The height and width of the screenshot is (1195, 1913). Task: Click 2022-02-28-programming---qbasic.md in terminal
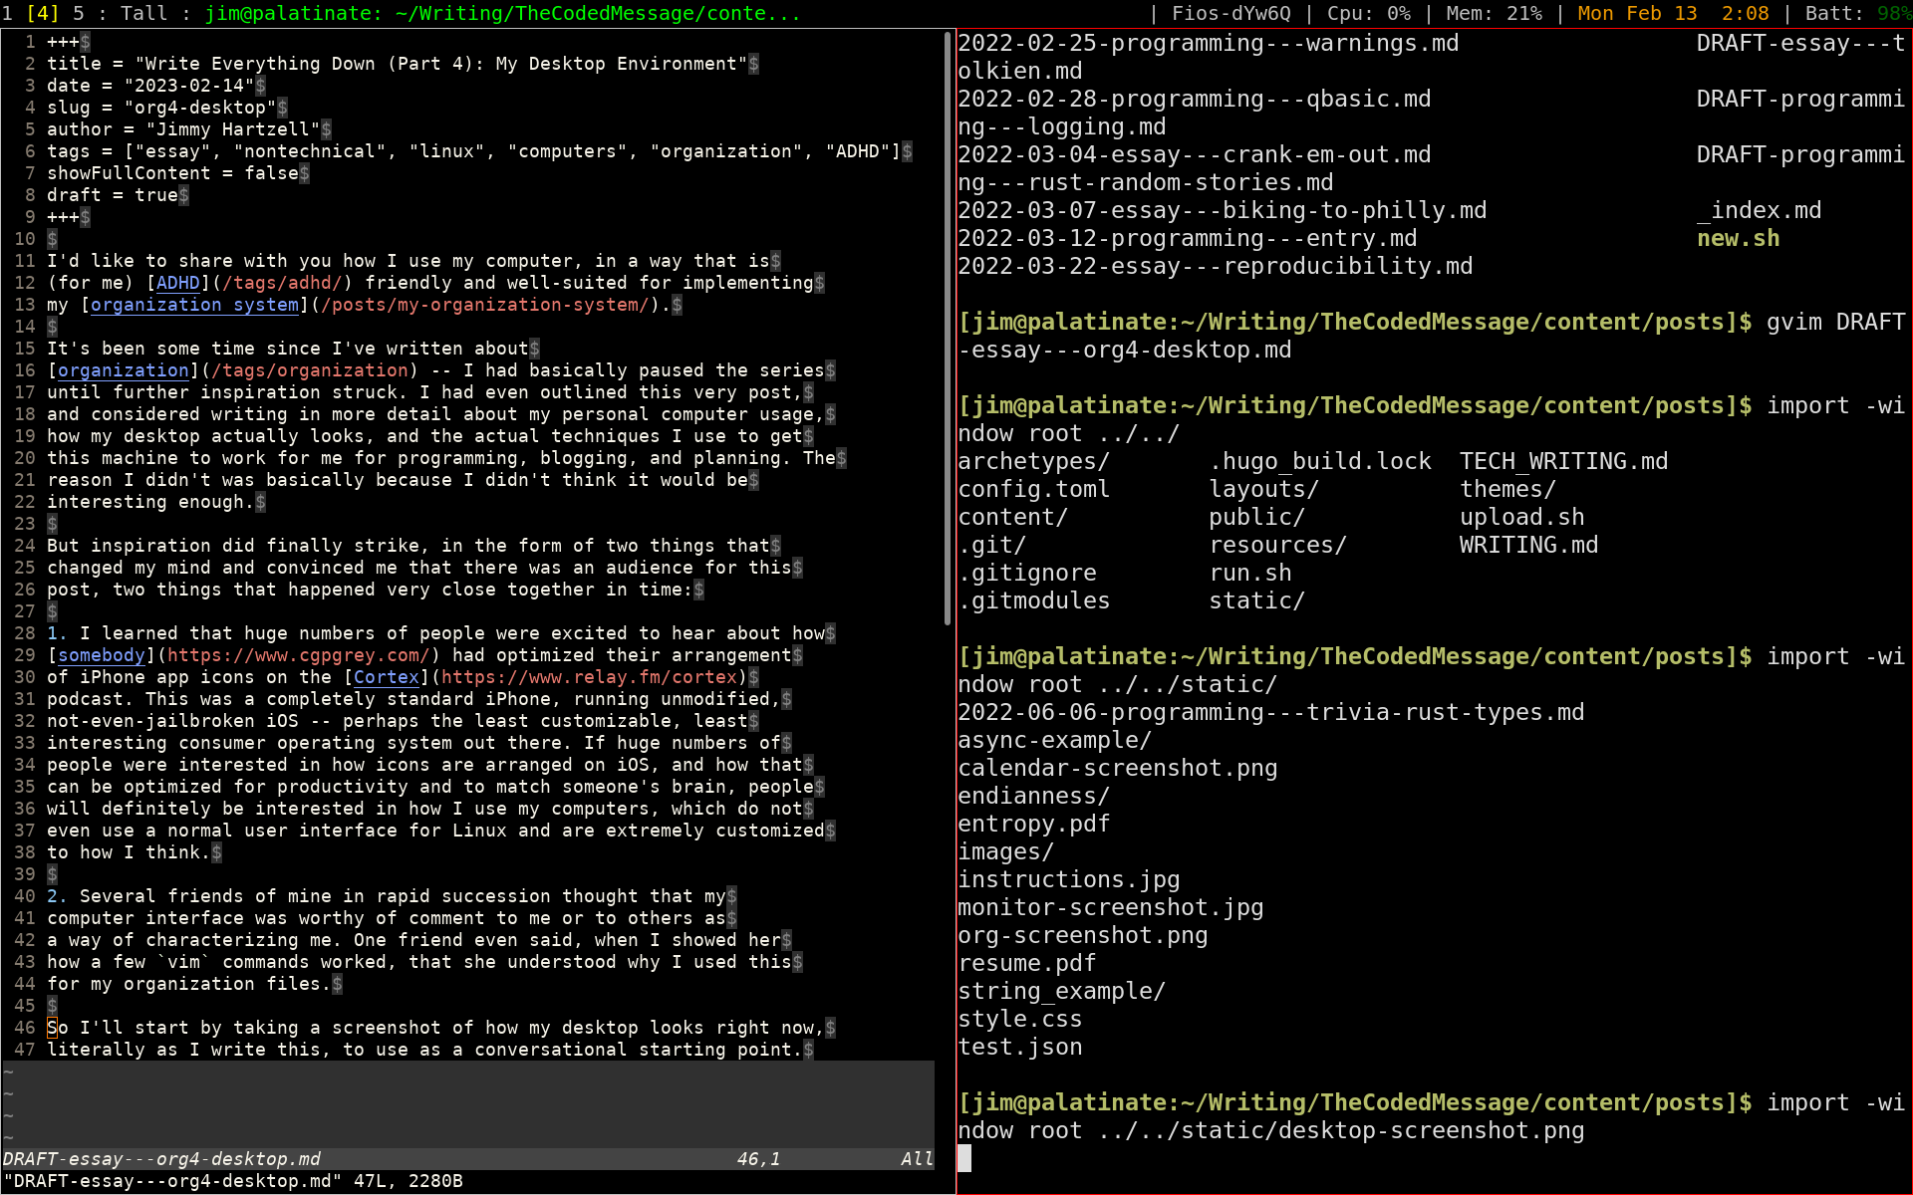1195,99
